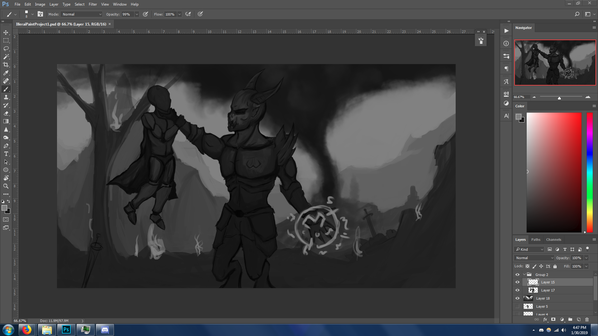Screen dimensions: 598x336
Task: Create new fill or adjustment layer
Action: pyautogui.click(x=562, y=320)
